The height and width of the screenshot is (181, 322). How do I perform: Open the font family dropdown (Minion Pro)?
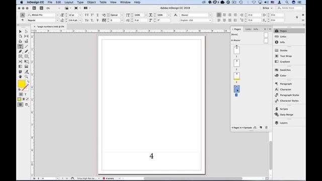click(57, 15)
